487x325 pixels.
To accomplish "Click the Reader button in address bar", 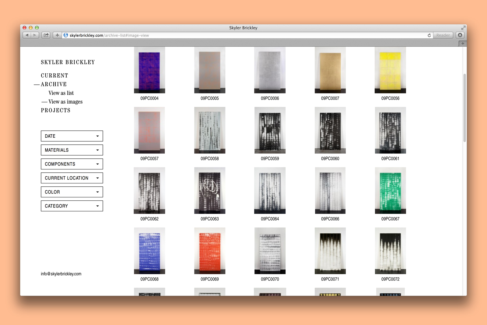I will (443, 35).
